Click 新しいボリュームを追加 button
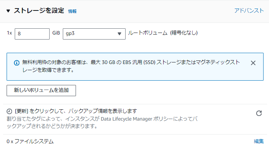Image resolution: width=269 pixels, height=152 pixels. tap(41, 90)
